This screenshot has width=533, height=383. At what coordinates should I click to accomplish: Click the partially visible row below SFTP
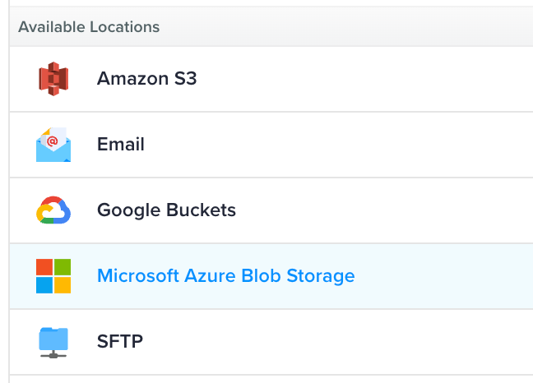pos(271,379)
